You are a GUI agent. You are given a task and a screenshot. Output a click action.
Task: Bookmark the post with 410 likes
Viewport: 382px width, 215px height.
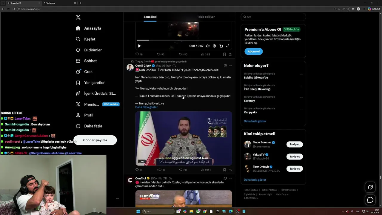(x=224, y=54)
